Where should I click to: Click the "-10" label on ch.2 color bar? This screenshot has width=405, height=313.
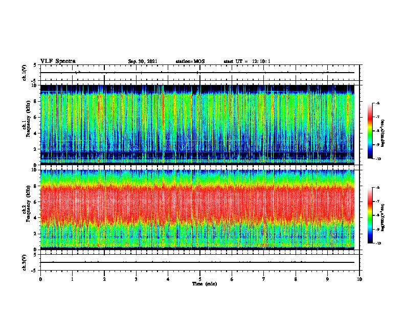(378, 243)
